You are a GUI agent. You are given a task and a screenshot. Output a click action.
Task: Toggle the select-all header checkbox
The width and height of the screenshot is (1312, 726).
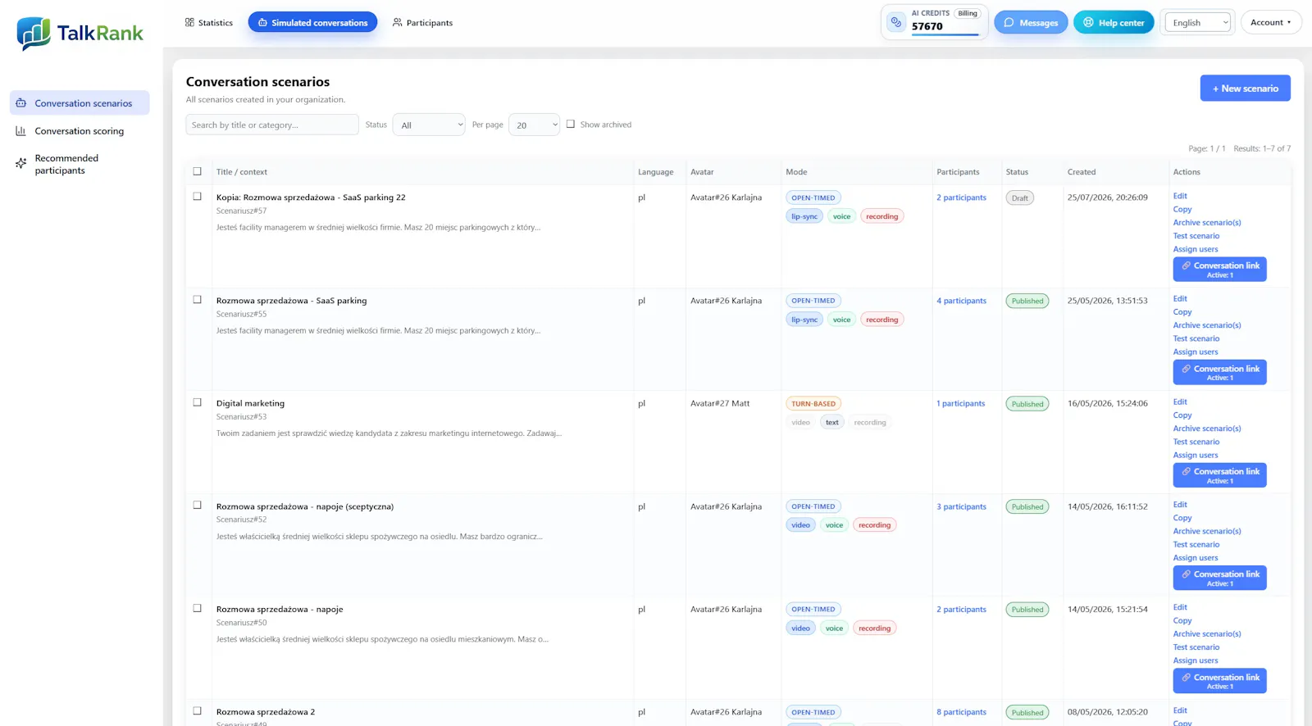click(197, 171)
